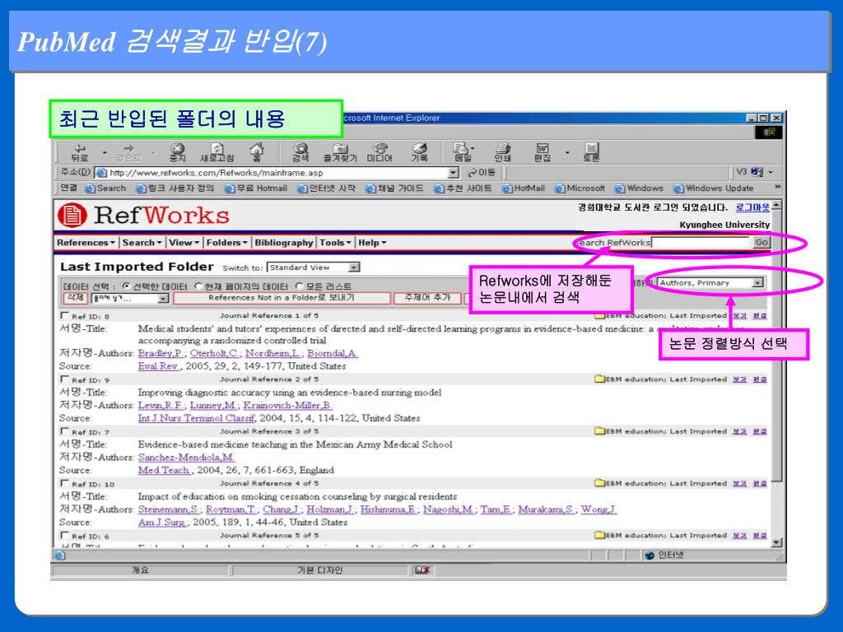This screenshot has width=843, height=632.
Task: Open the Eval Rev. source link
Action: coord(158,366)
